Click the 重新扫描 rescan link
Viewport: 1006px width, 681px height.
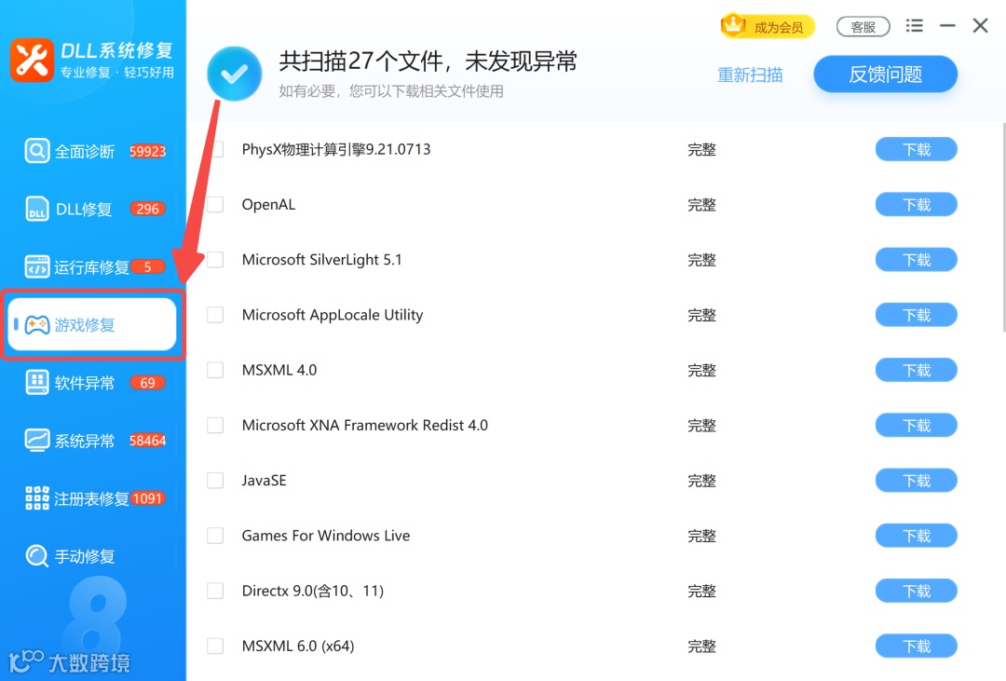pyautogui.click(x=750, y=75)
